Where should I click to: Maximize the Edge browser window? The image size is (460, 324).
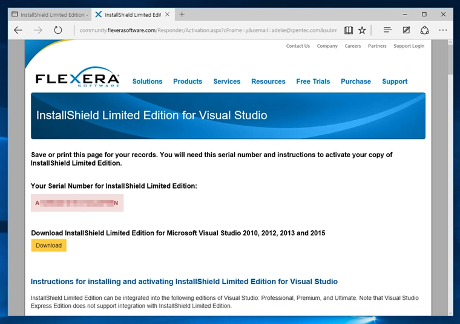point(424,15)
